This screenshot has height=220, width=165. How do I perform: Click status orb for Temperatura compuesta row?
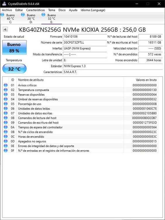pos(6,90)
